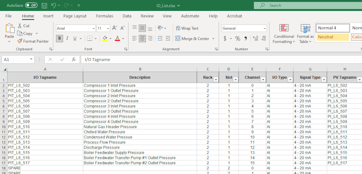The height and width of the screenshot is (174, 362).
Task: Open the Signal Type filter dropdown
Action: tap(324, 80)
